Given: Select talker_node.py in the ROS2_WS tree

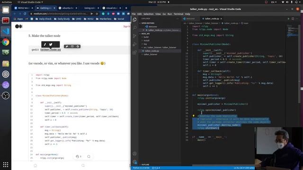Looking at the screenshot, I should point(160,51).
